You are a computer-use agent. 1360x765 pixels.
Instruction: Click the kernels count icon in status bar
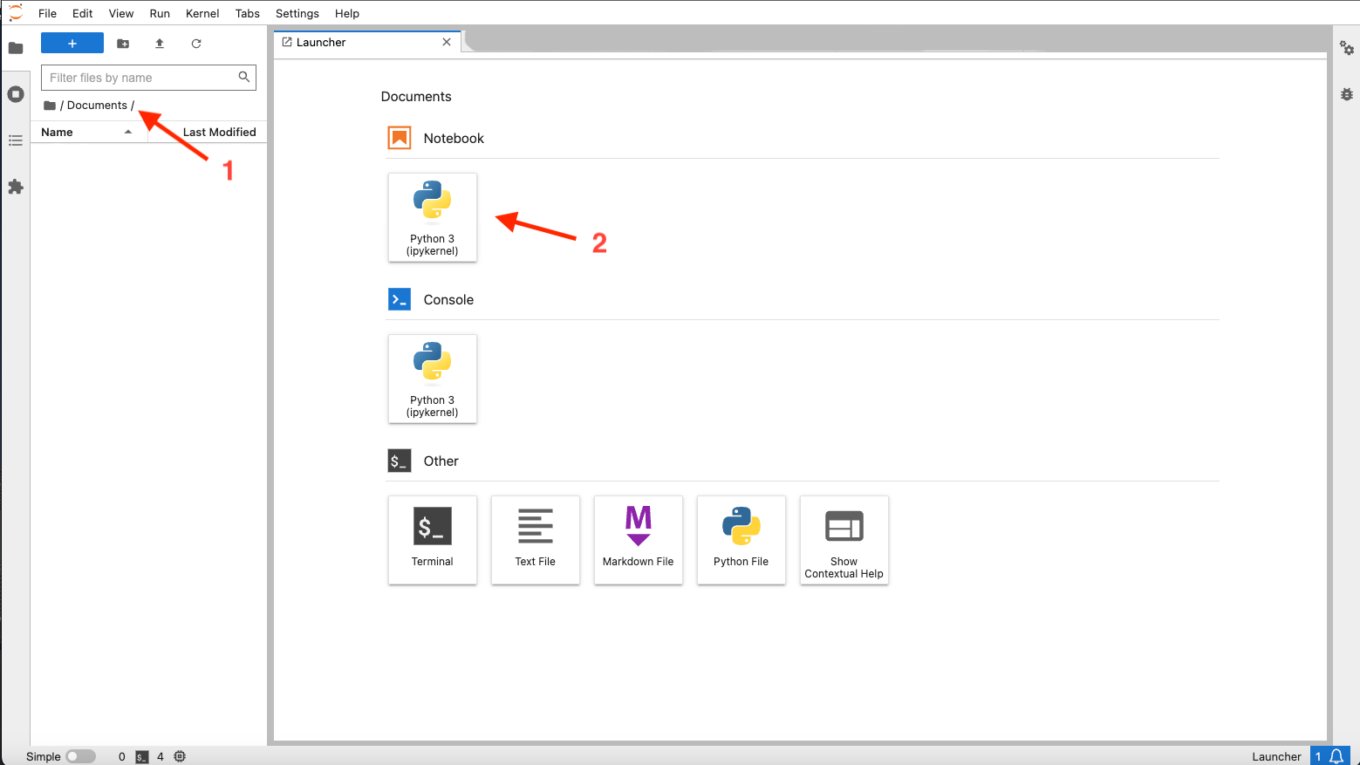pyautogui.click(x=180, y=756)
